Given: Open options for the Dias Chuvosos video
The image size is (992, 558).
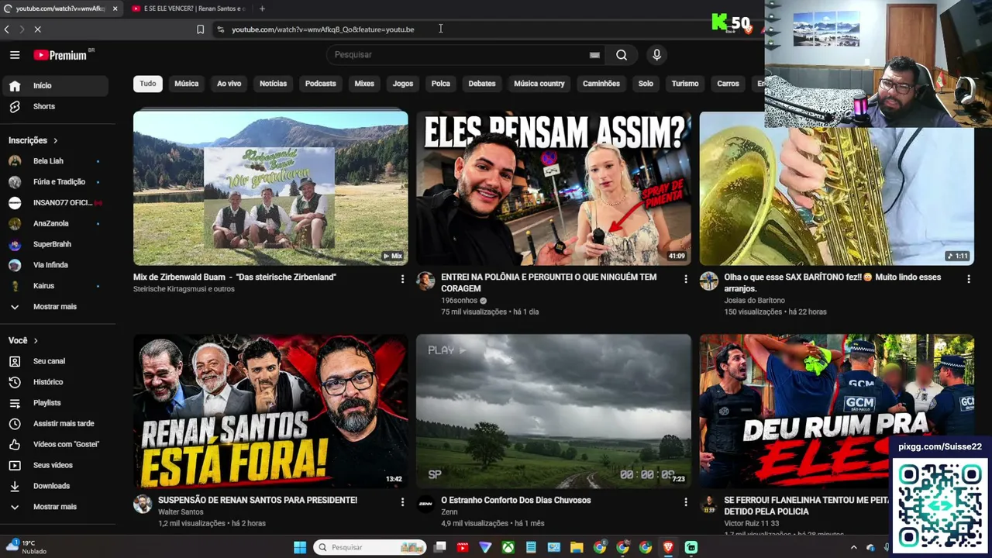Looking at the screenshot, I should coord(685,501).
